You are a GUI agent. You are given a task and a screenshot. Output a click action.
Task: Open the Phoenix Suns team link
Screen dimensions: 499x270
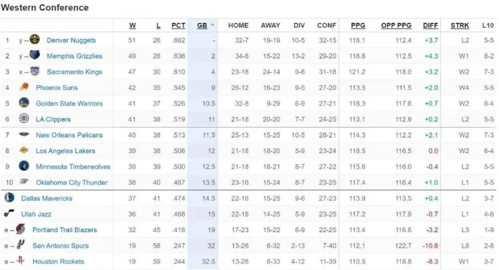(57, 88)
